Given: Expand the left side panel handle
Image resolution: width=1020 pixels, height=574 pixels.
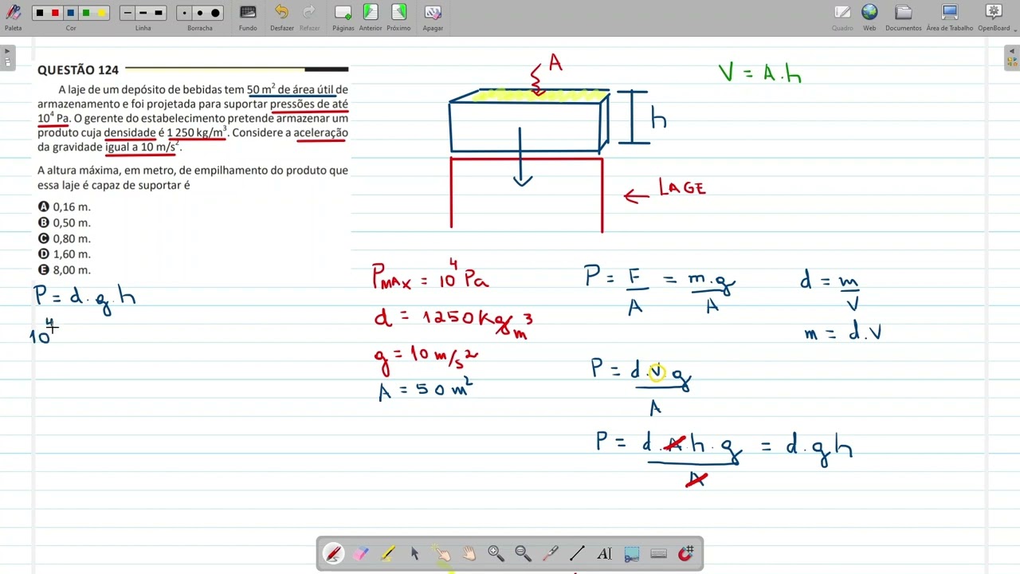Looking at the screenshot, I should tap(7, 57).
